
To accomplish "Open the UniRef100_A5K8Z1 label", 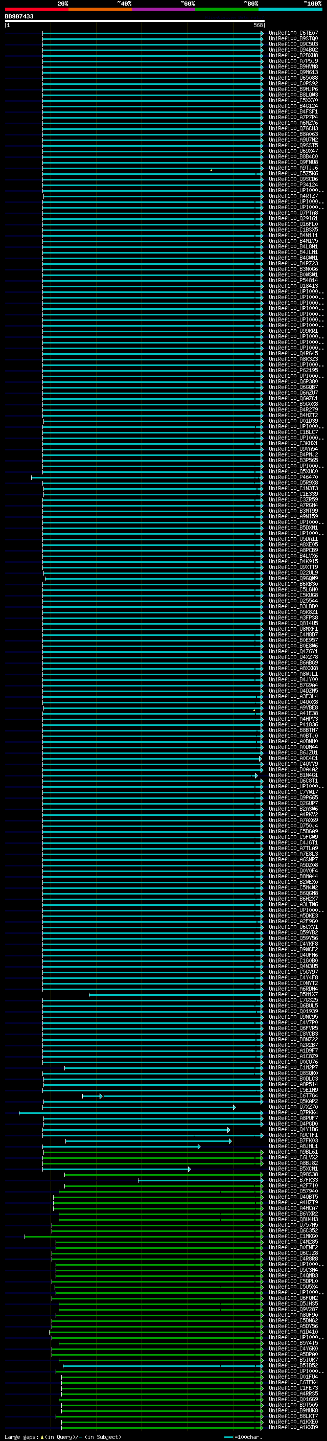I will 293,612.
